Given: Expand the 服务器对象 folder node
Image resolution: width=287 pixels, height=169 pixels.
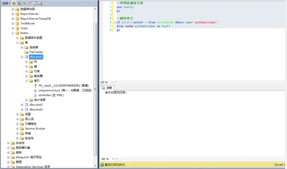Looking at the screenshot, I should point(8,148).
